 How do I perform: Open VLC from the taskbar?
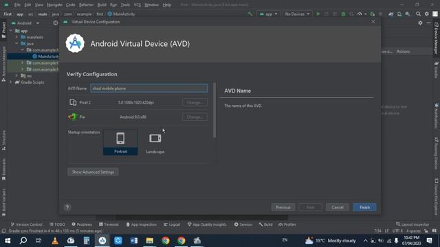coord(55,241)
